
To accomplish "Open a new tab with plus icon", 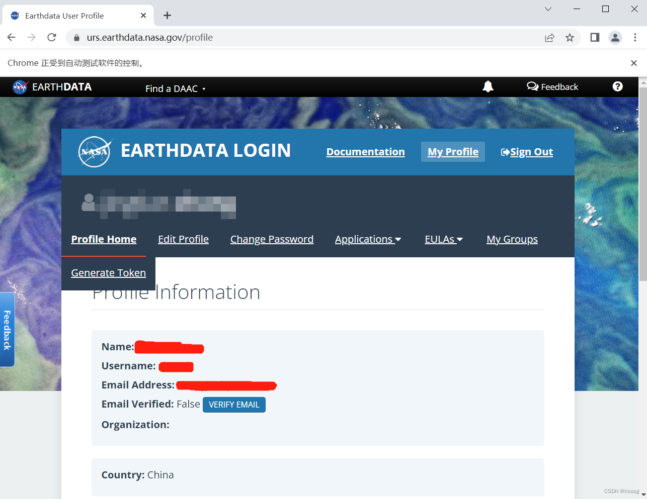I will [167, 16].
